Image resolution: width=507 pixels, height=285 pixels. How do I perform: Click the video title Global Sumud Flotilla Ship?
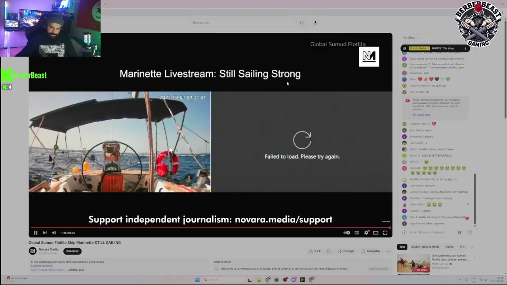coord(74,243)
